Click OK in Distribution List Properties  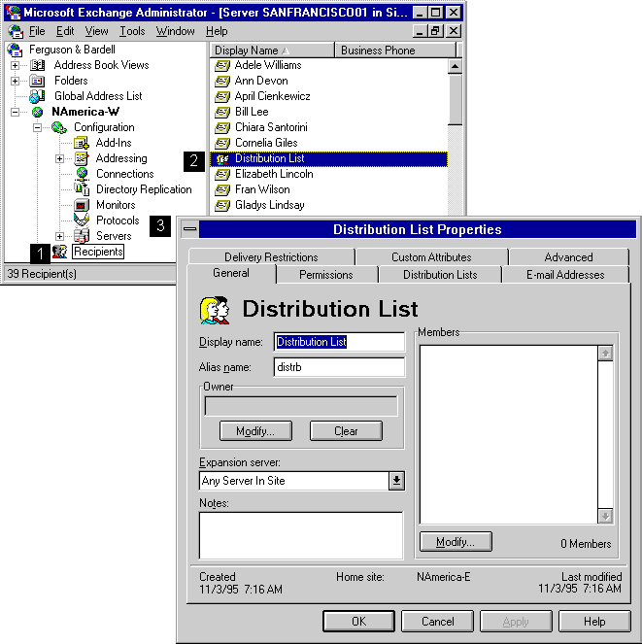tap(358, 621)
